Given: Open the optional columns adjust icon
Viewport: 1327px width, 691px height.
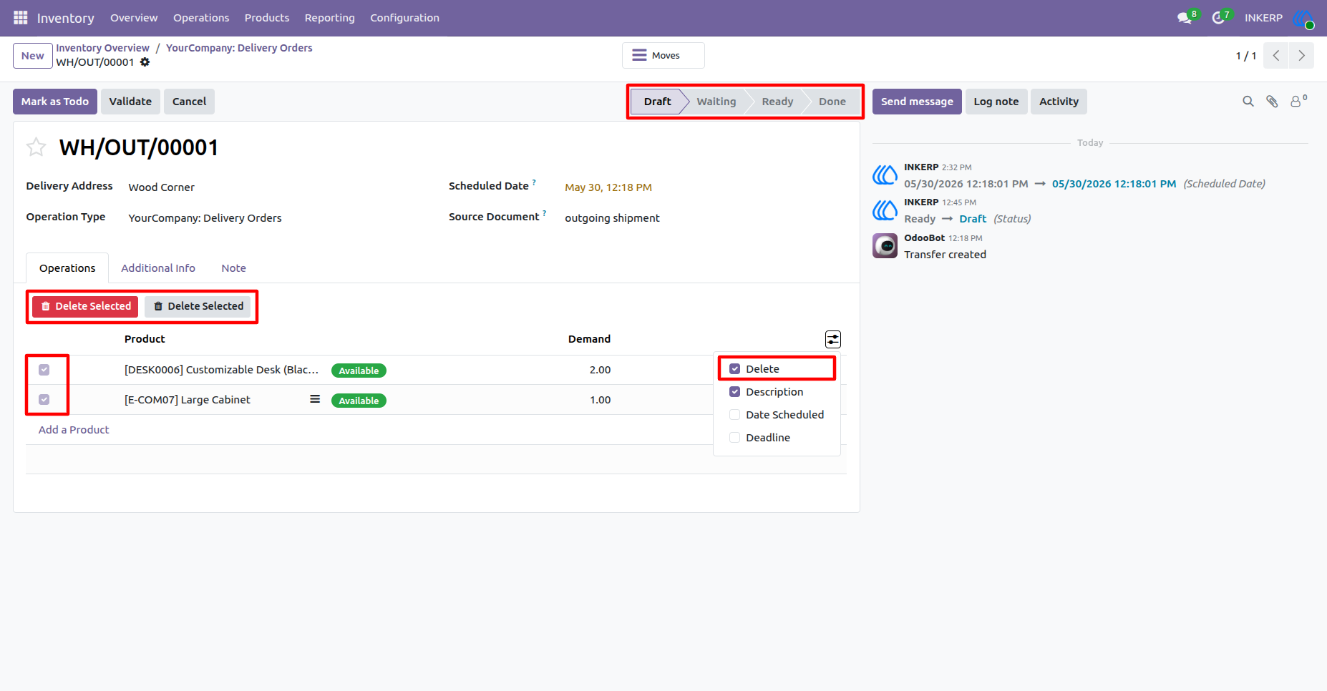Looking at the screenshot, I should point(833,339).
